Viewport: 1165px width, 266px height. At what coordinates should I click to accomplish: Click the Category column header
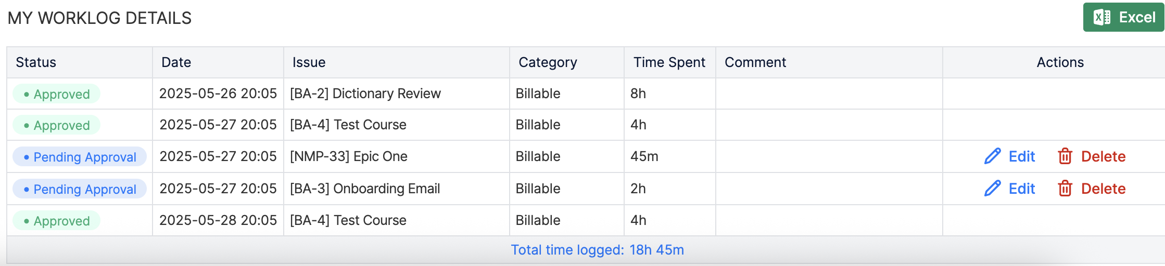(x=548, y=62)
